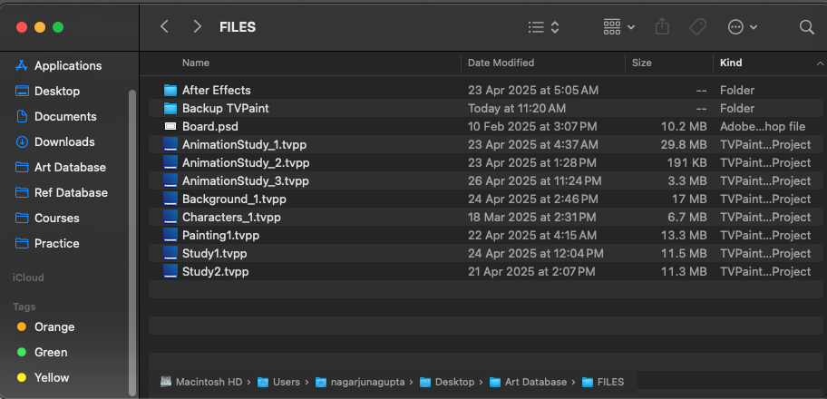
Task: Go forward with the right arrow
Action: [x=198, y=27]
